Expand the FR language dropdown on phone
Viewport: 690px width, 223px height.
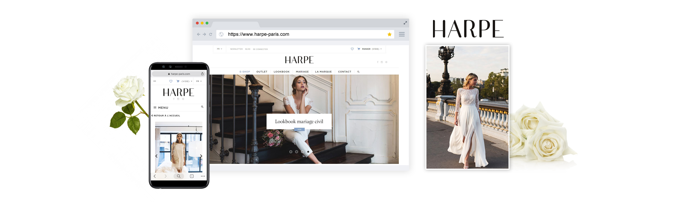click(199, 81)
